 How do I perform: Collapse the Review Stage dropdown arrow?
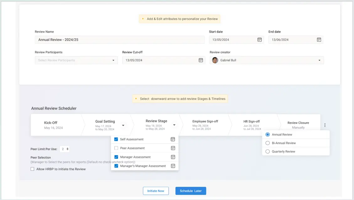click(174, 125)
